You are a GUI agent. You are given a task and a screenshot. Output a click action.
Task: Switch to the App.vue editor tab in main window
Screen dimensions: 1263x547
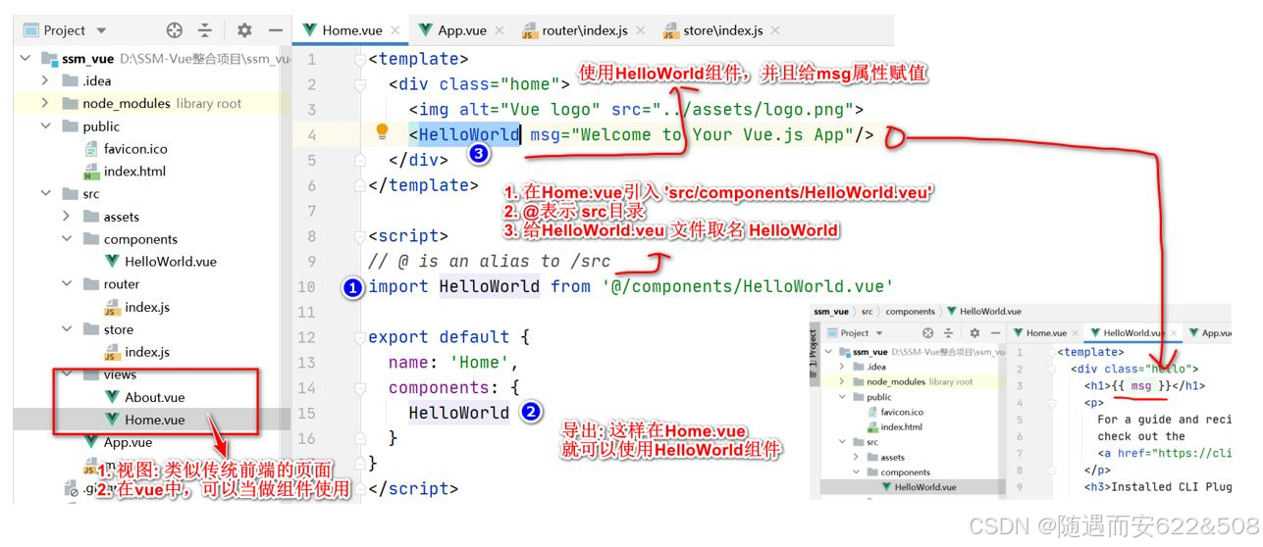click(460, 30)
